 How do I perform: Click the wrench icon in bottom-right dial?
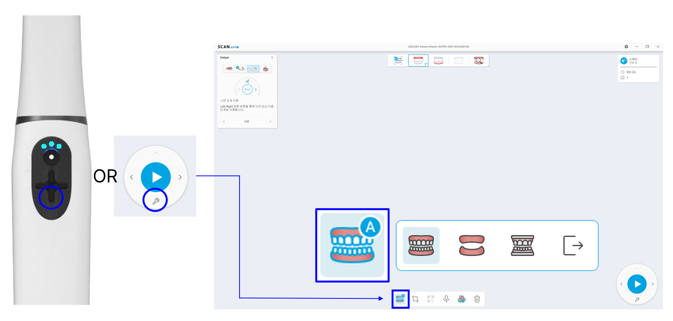pyautogui.click(x=637, y=299)
